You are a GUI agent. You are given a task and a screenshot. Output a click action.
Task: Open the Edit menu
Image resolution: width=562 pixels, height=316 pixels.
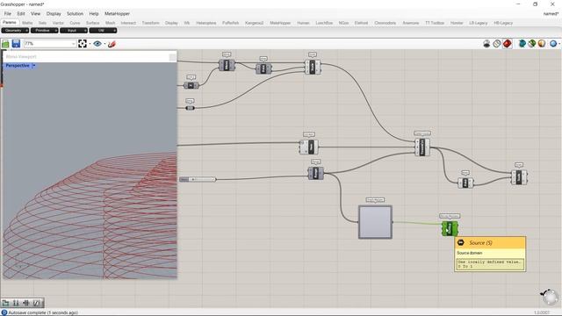click(21, 14)
